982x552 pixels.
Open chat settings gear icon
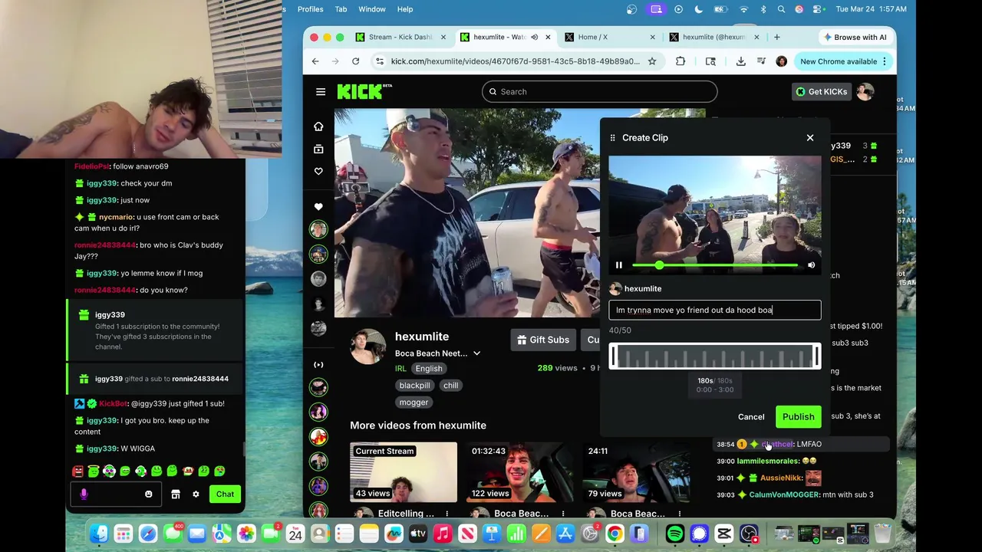pos(196,495)
